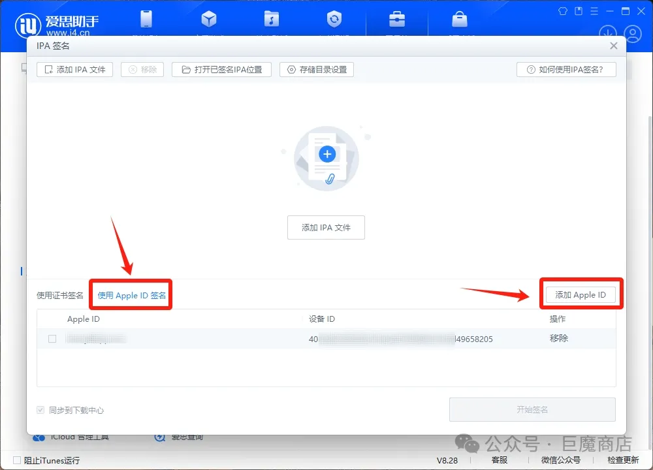Open the store shopping bag icon

[459, 19]
